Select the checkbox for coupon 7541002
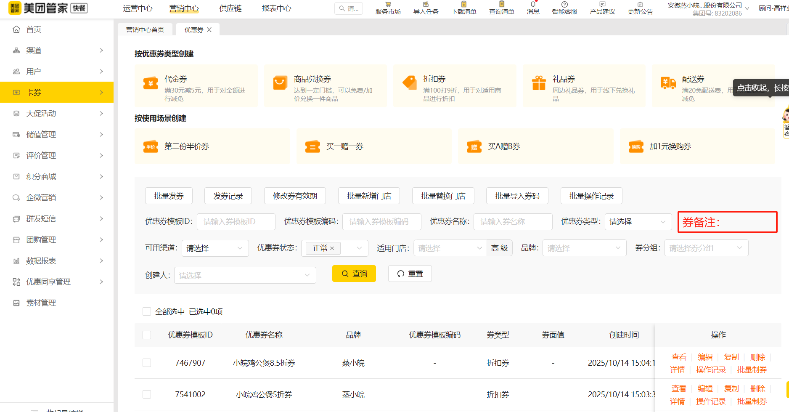789x412 pixels. (x=147, y=394)
